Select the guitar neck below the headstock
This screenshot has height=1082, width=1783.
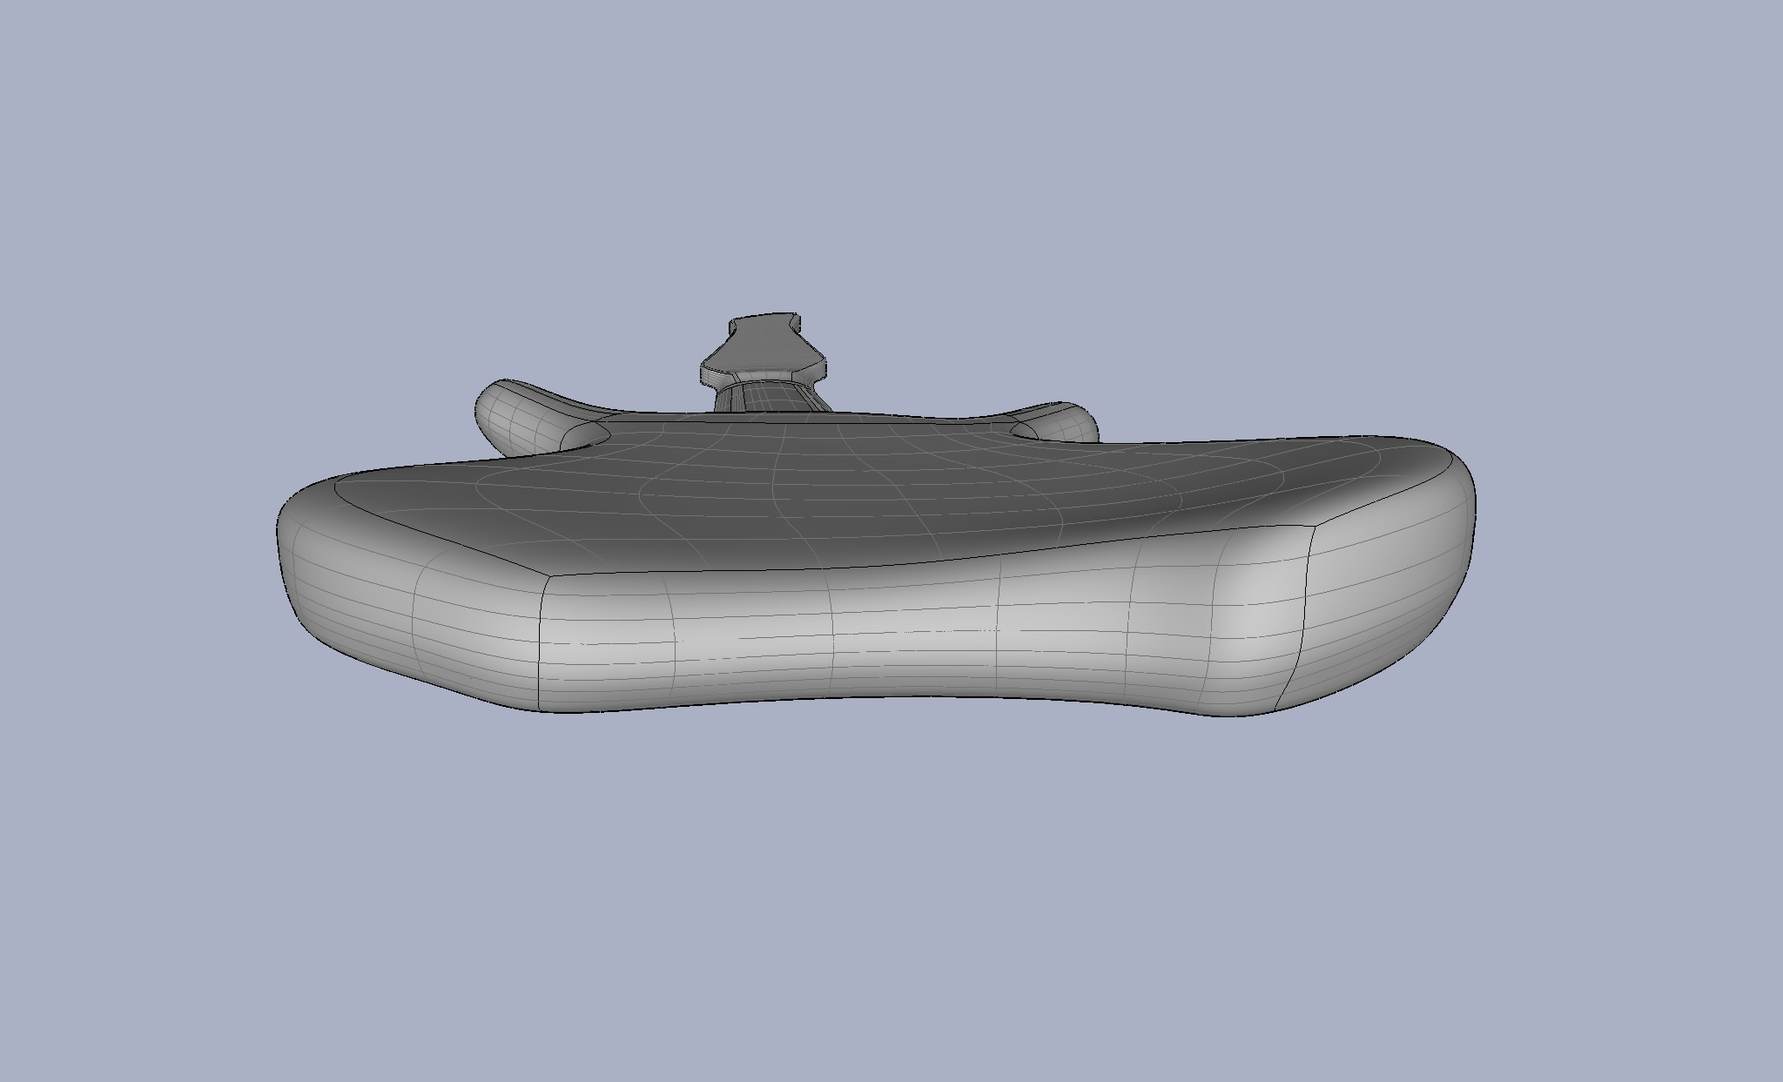click(771, 397)
